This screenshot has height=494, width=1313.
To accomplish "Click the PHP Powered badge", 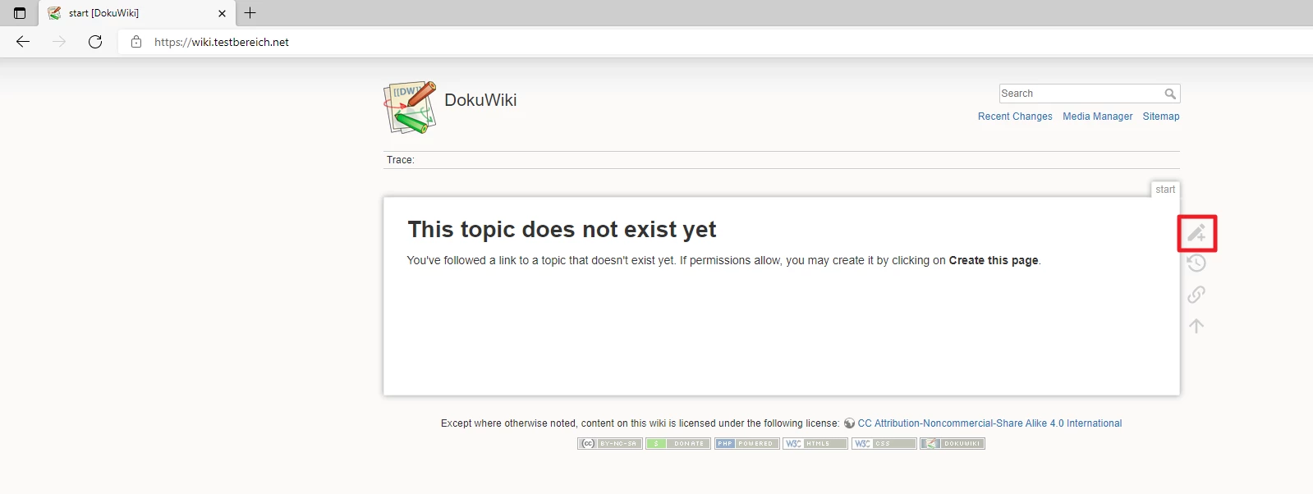I will point(746,443).
